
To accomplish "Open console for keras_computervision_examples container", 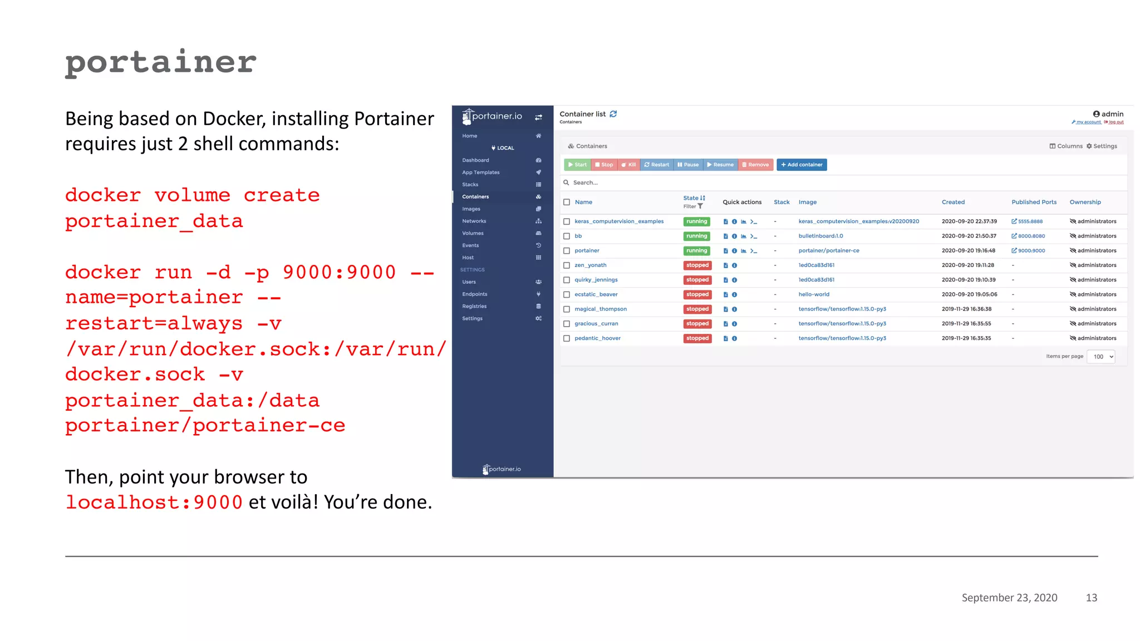I will (x=754, y=221).
